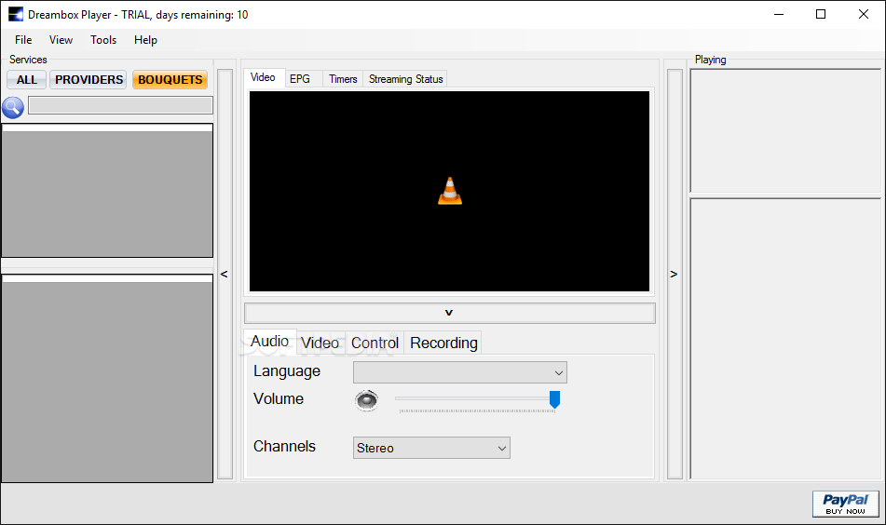Open the Tools menu
Viewport: 886px width, 525px height.
coord(103,40)
